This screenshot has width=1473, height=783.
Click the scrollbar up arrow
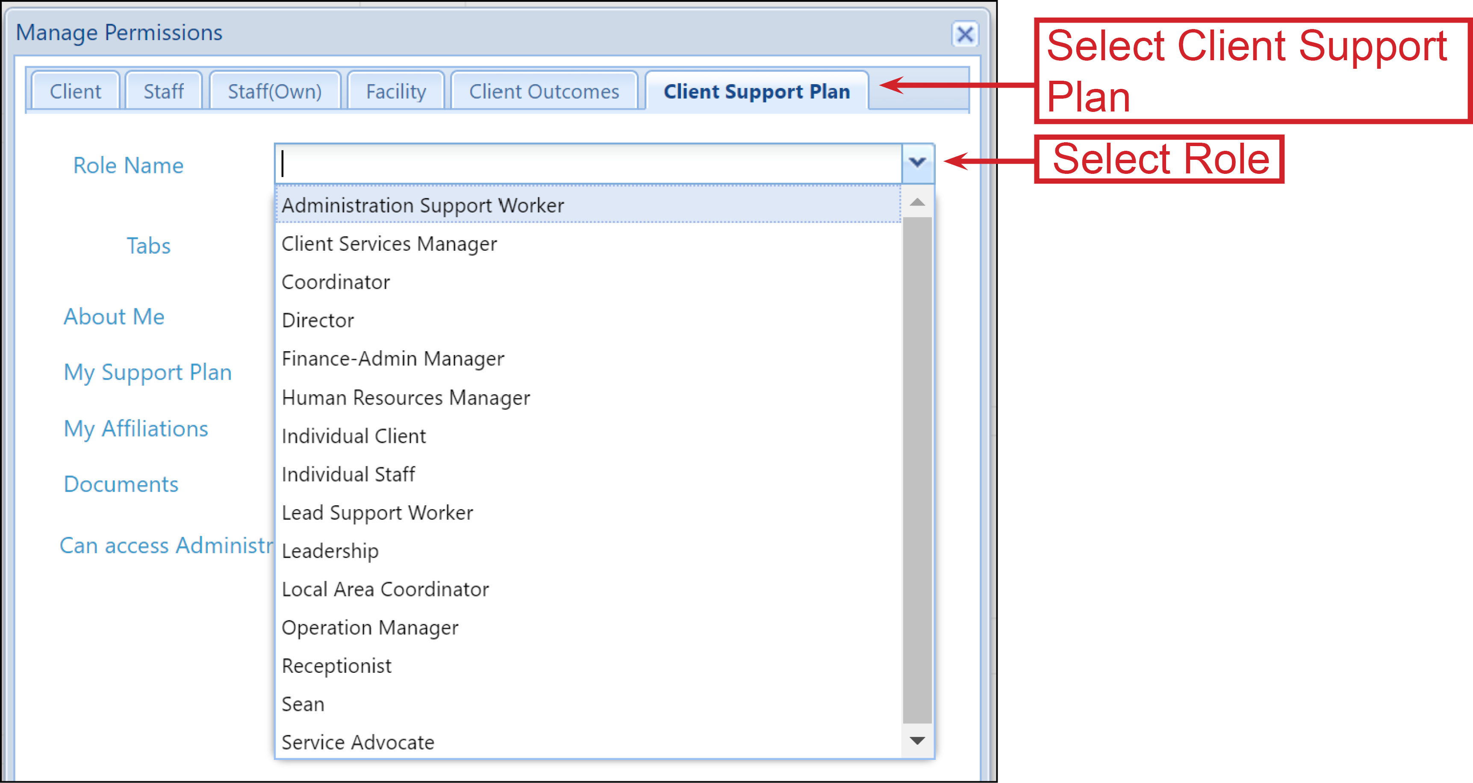[916, 202]
